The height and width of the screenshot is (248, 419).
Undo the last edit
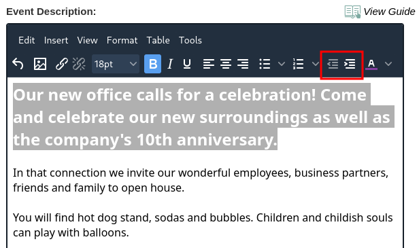coord(18,64)
